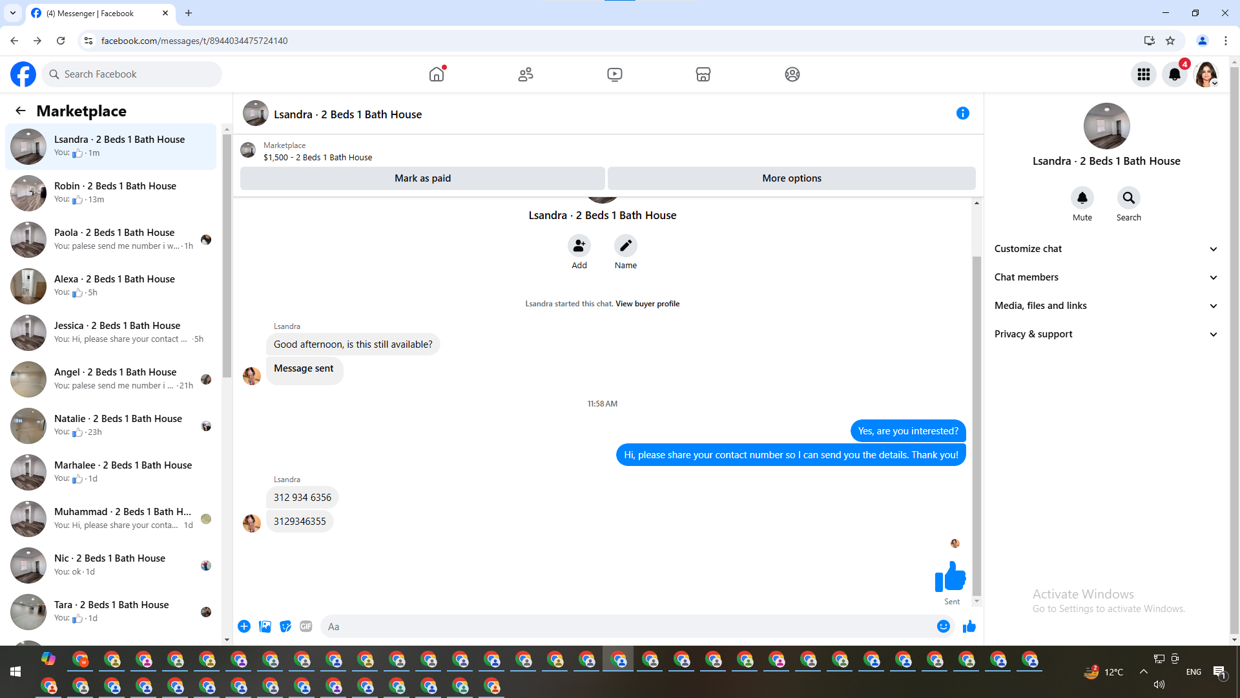
Task: Click the More options button
Action: [792, 178]
